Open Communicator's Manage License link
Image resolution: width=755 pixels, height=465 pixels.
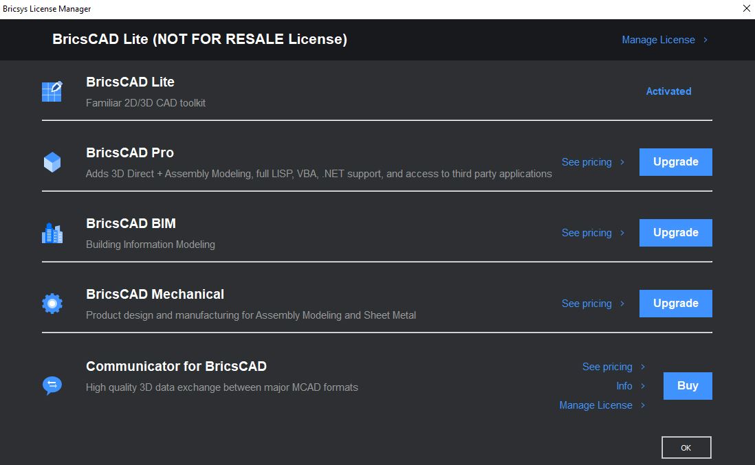point(595,405)
